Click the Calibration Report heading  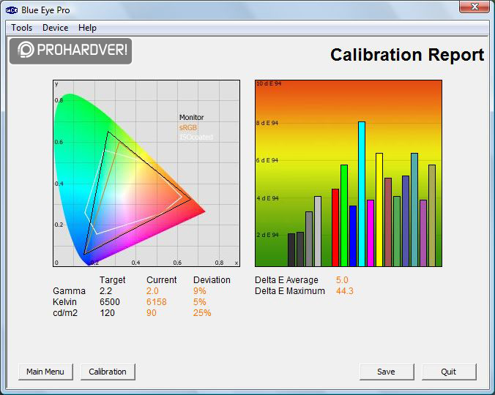(x=407, y=55)
